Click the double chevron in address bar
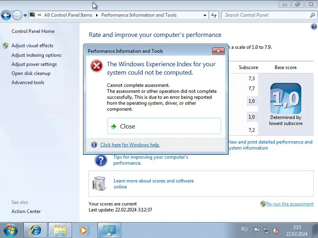Screen dimensions: 318x238 click(39, 15)
